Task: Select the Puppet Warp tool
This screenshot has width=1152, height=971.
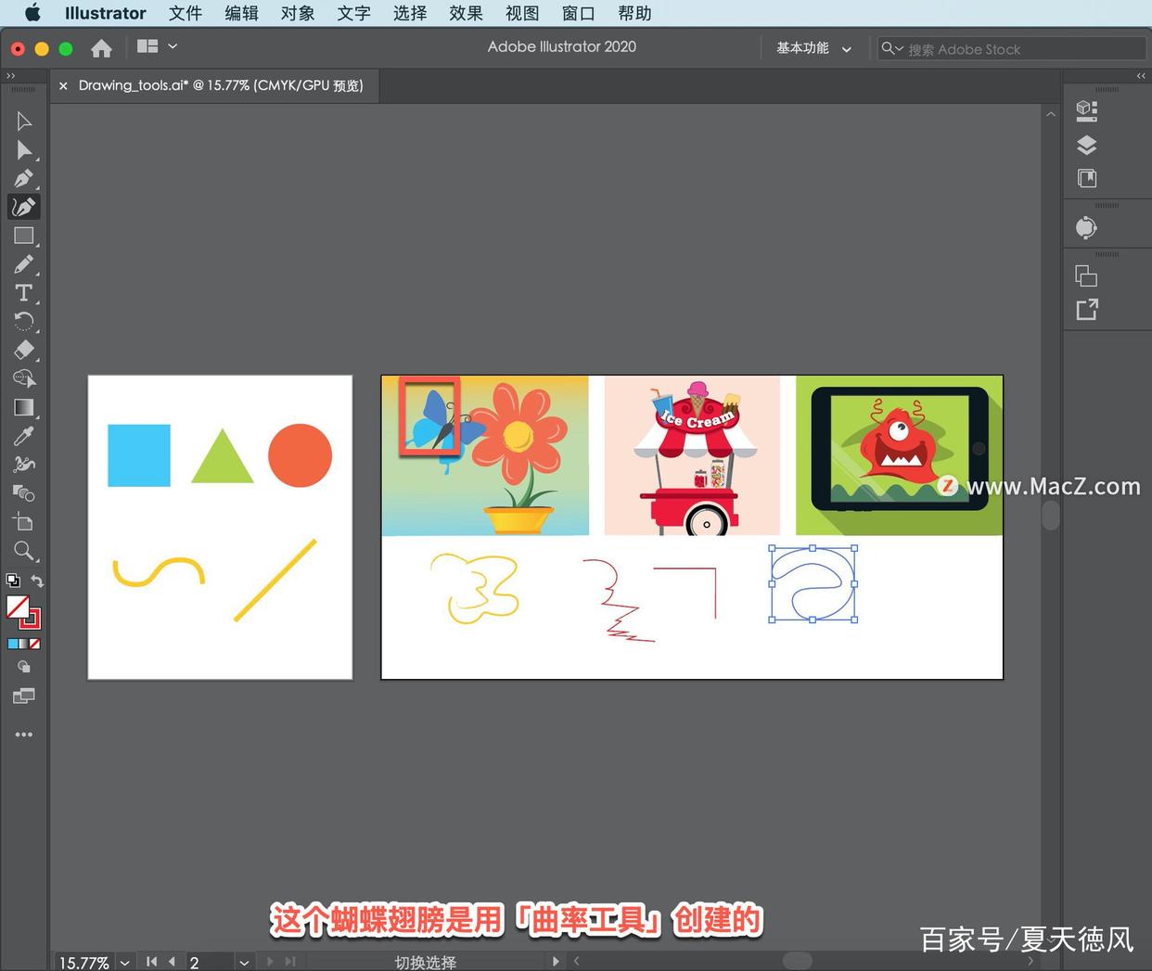Action: click(x=24, y=464)
